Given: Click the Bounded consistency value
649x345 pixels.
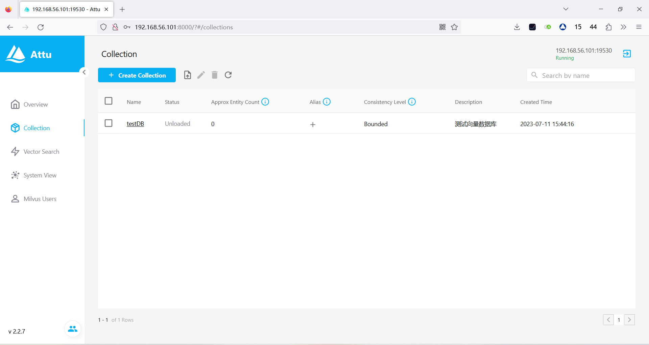Looking at the screenshot, I should coord(376,124).
